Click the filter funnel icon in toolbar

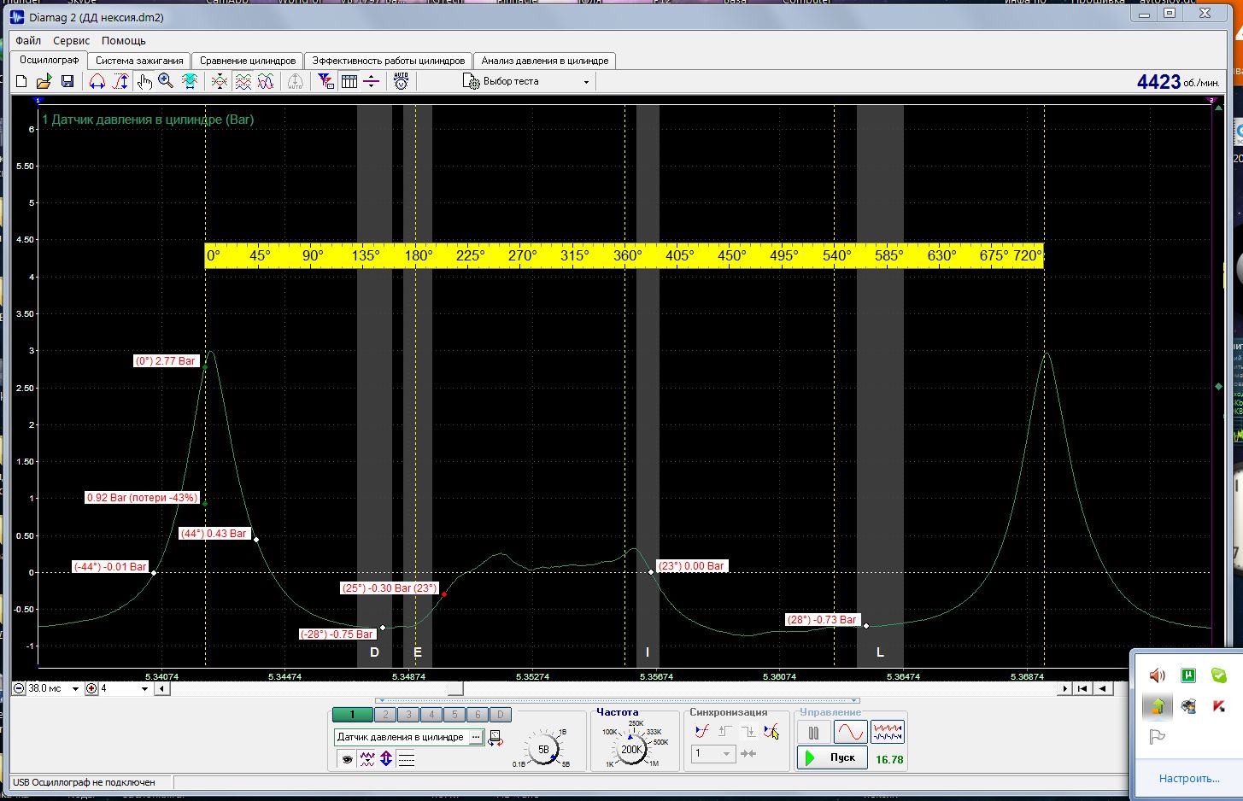coord(325,81)
